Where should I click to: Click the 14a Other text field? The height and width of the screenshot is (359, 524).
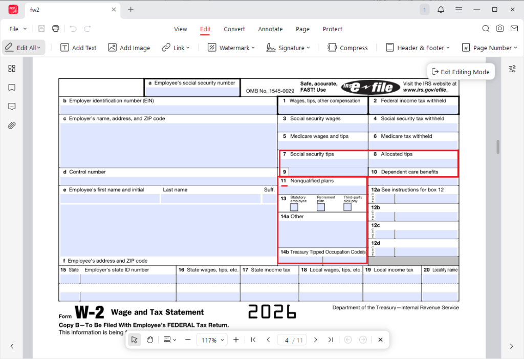[322, 234]
